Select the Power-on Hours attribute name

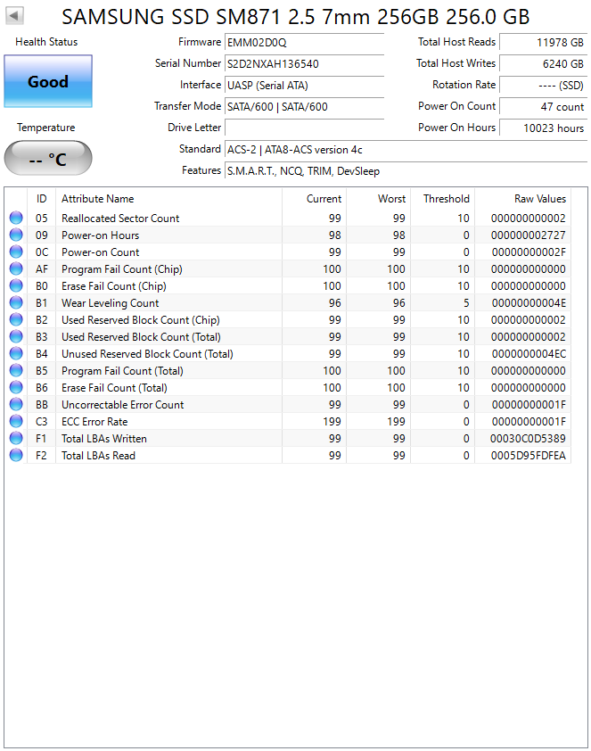pos(100,235)
